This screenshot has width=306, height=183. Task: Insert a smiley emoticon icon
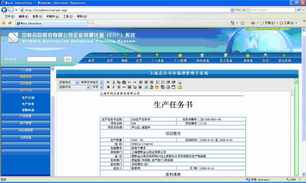157,87
